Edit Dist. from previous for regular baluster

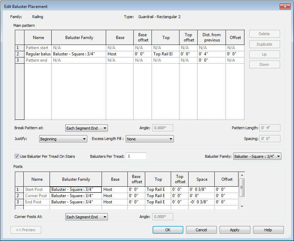coord(211,54)
